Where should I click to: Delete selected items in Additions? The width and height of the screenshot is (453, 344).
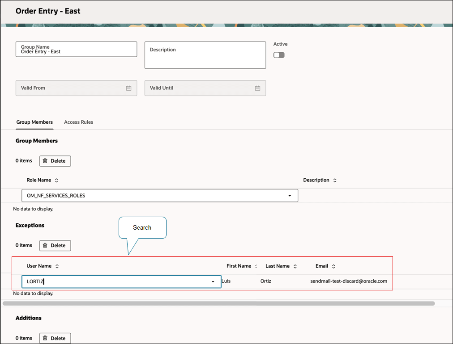55,338
